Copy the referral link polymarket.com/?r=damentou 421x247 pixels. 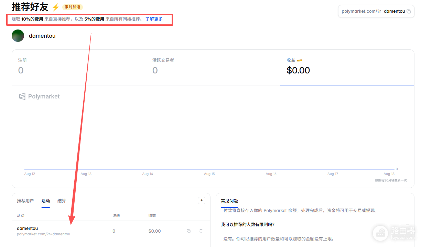point(409,11)
